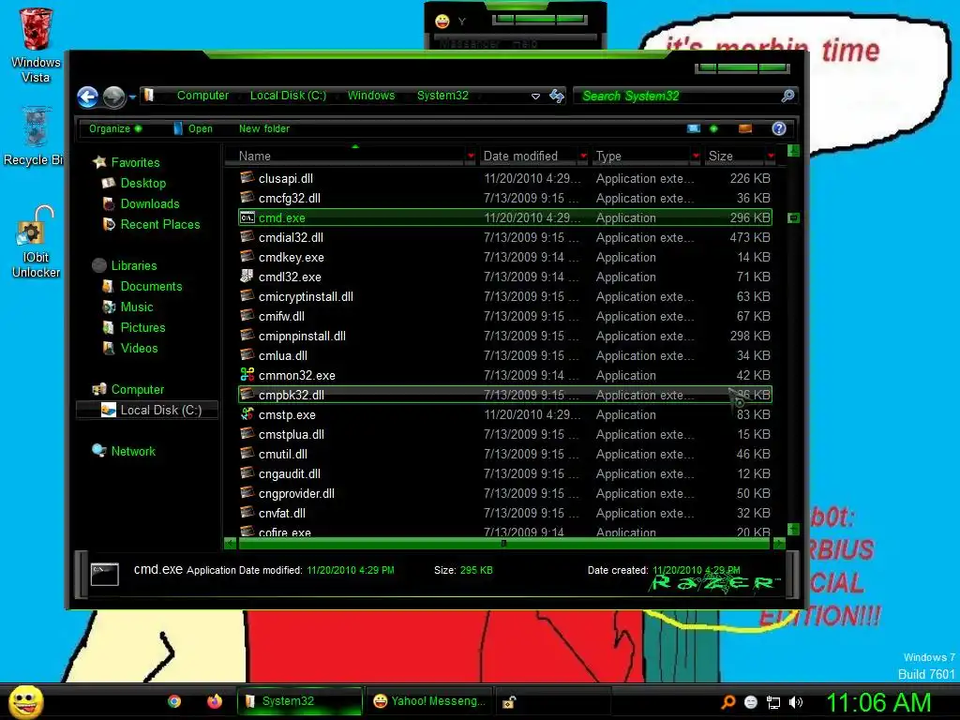Click the cmdl32.exe file icon

click(247, 277)
